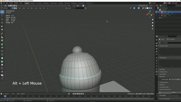Click the viewport zoom magnifier icon
The width and height of the screenshot is (181, 102).
tap(152, 20)
